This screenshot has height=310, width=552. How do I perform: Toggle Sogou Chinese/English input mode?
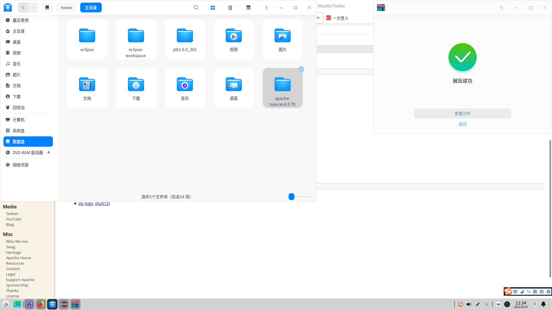515,292
